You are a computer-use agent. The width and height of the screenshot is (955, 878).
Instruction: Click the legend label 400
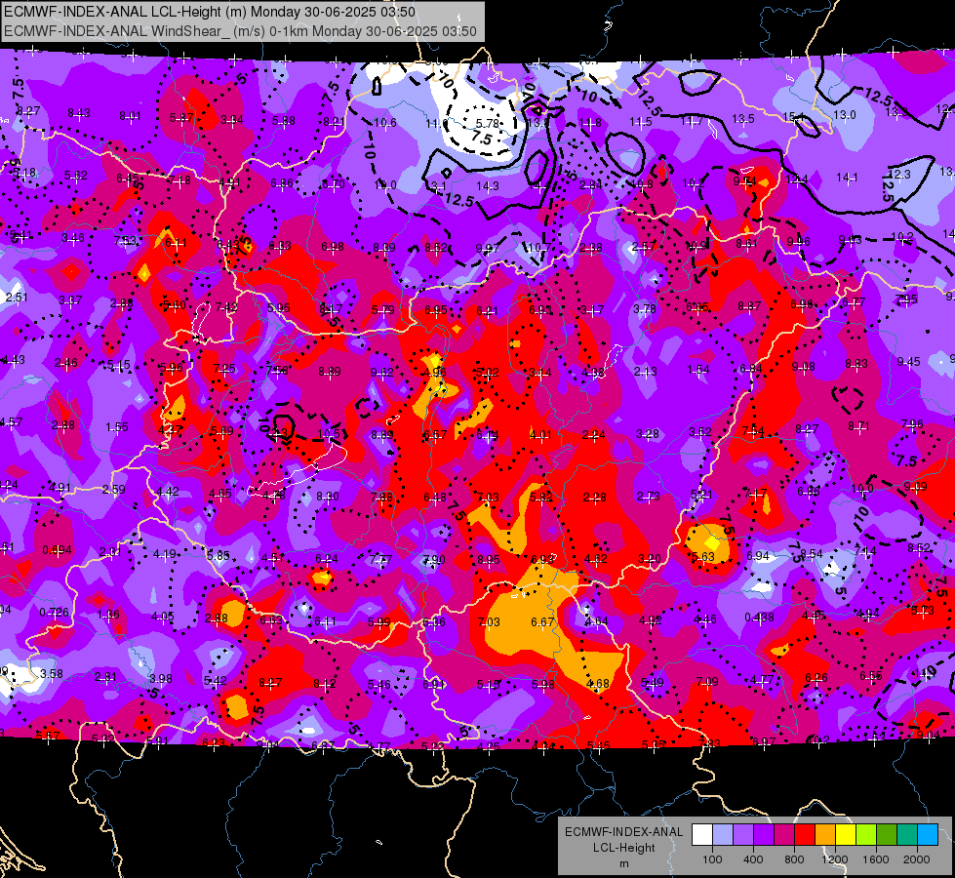tap(753, 859)
